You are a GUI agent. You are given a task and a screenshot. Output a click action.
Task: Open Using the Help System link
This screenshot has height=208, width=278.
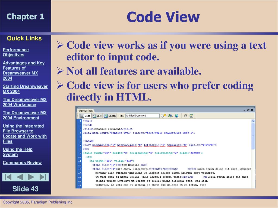(x=18, y=152)
